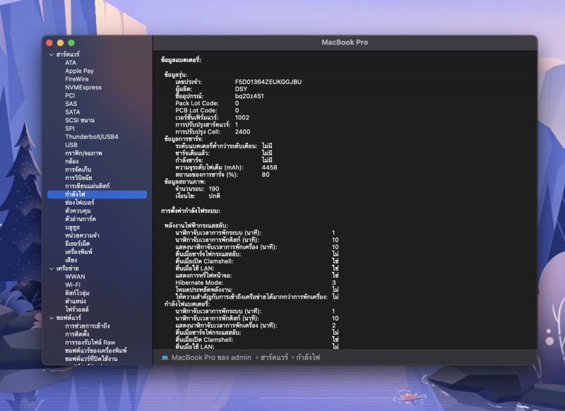Select the PCI sidebar item
The width and height of the screenshot is (565, 411).
click(70, 96)
